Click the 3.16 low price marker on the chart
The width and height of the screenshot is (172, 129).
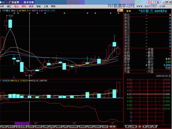tap(29, 75)
